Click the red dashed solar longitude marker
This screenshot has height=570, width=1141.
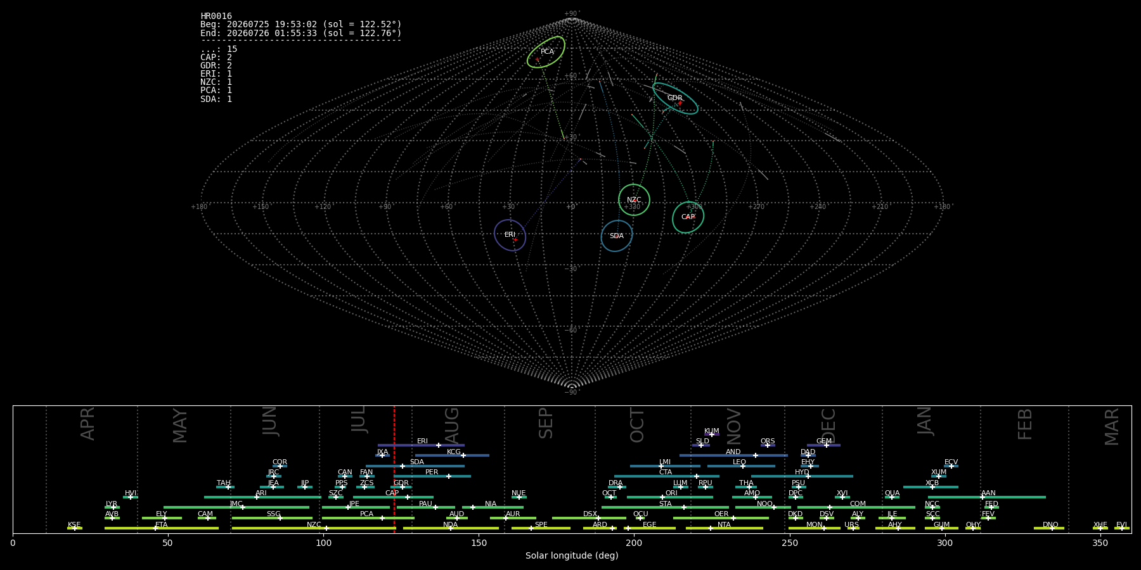[x=394, y=469]
